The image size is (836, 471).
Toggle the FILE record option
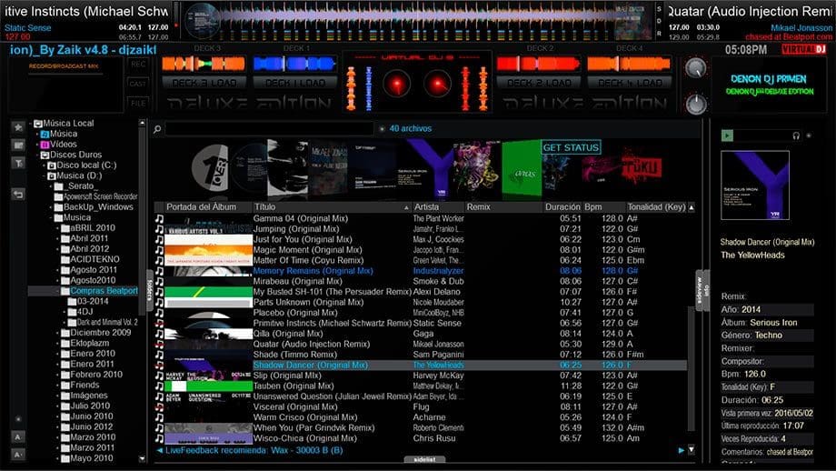137,103
